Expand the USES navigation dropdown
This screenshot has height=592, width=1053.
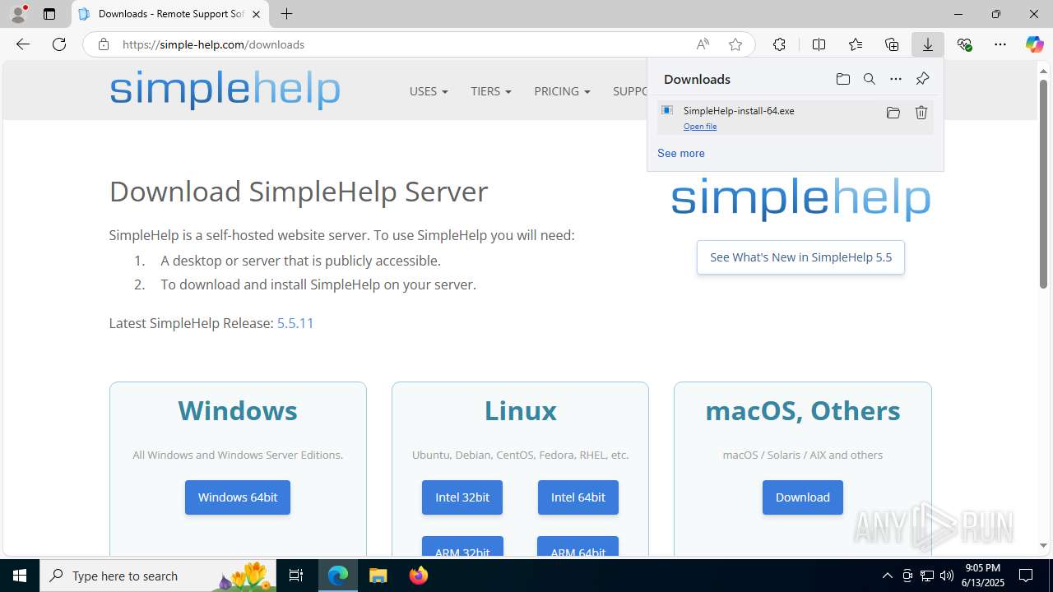click(429, 91)
